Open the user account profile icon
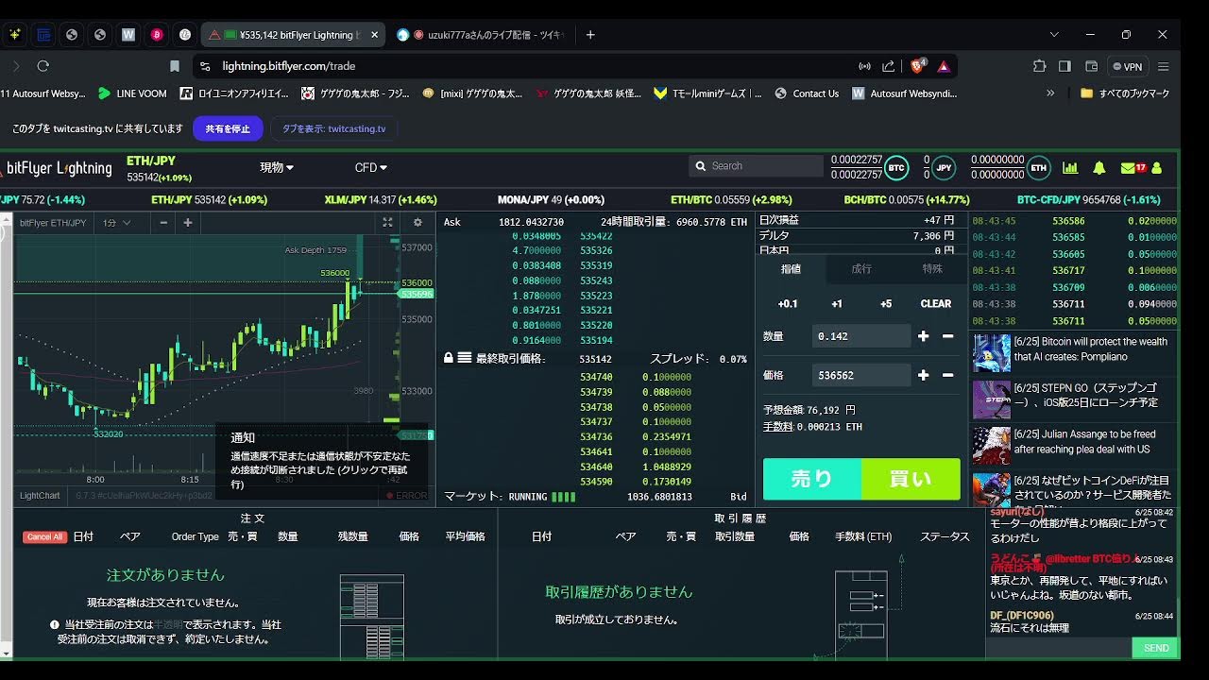 pos(1157,168)
